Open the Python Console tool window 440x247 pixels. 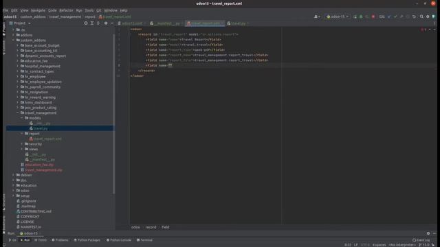pos(119,240)
